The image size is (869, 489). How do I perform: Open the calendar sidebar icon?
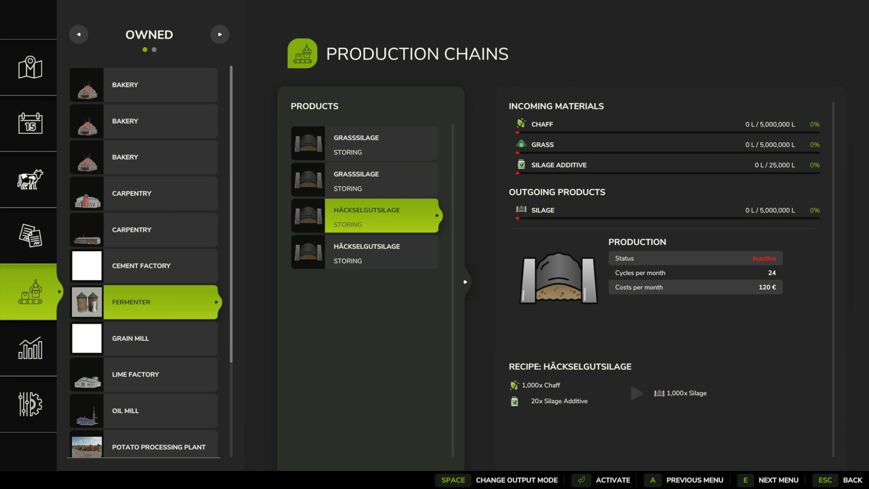coord(30,123)
